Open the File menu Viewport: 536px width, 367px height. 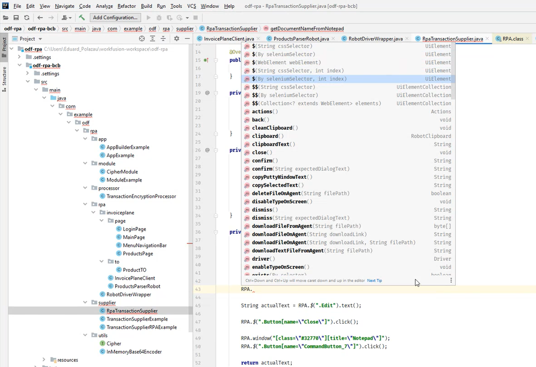17,6
